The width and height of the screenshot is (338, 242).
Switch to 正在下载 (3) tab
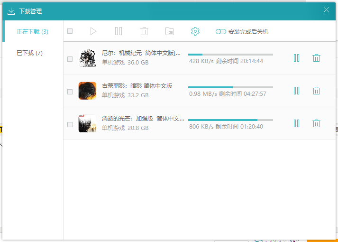[x=33, y=32]
